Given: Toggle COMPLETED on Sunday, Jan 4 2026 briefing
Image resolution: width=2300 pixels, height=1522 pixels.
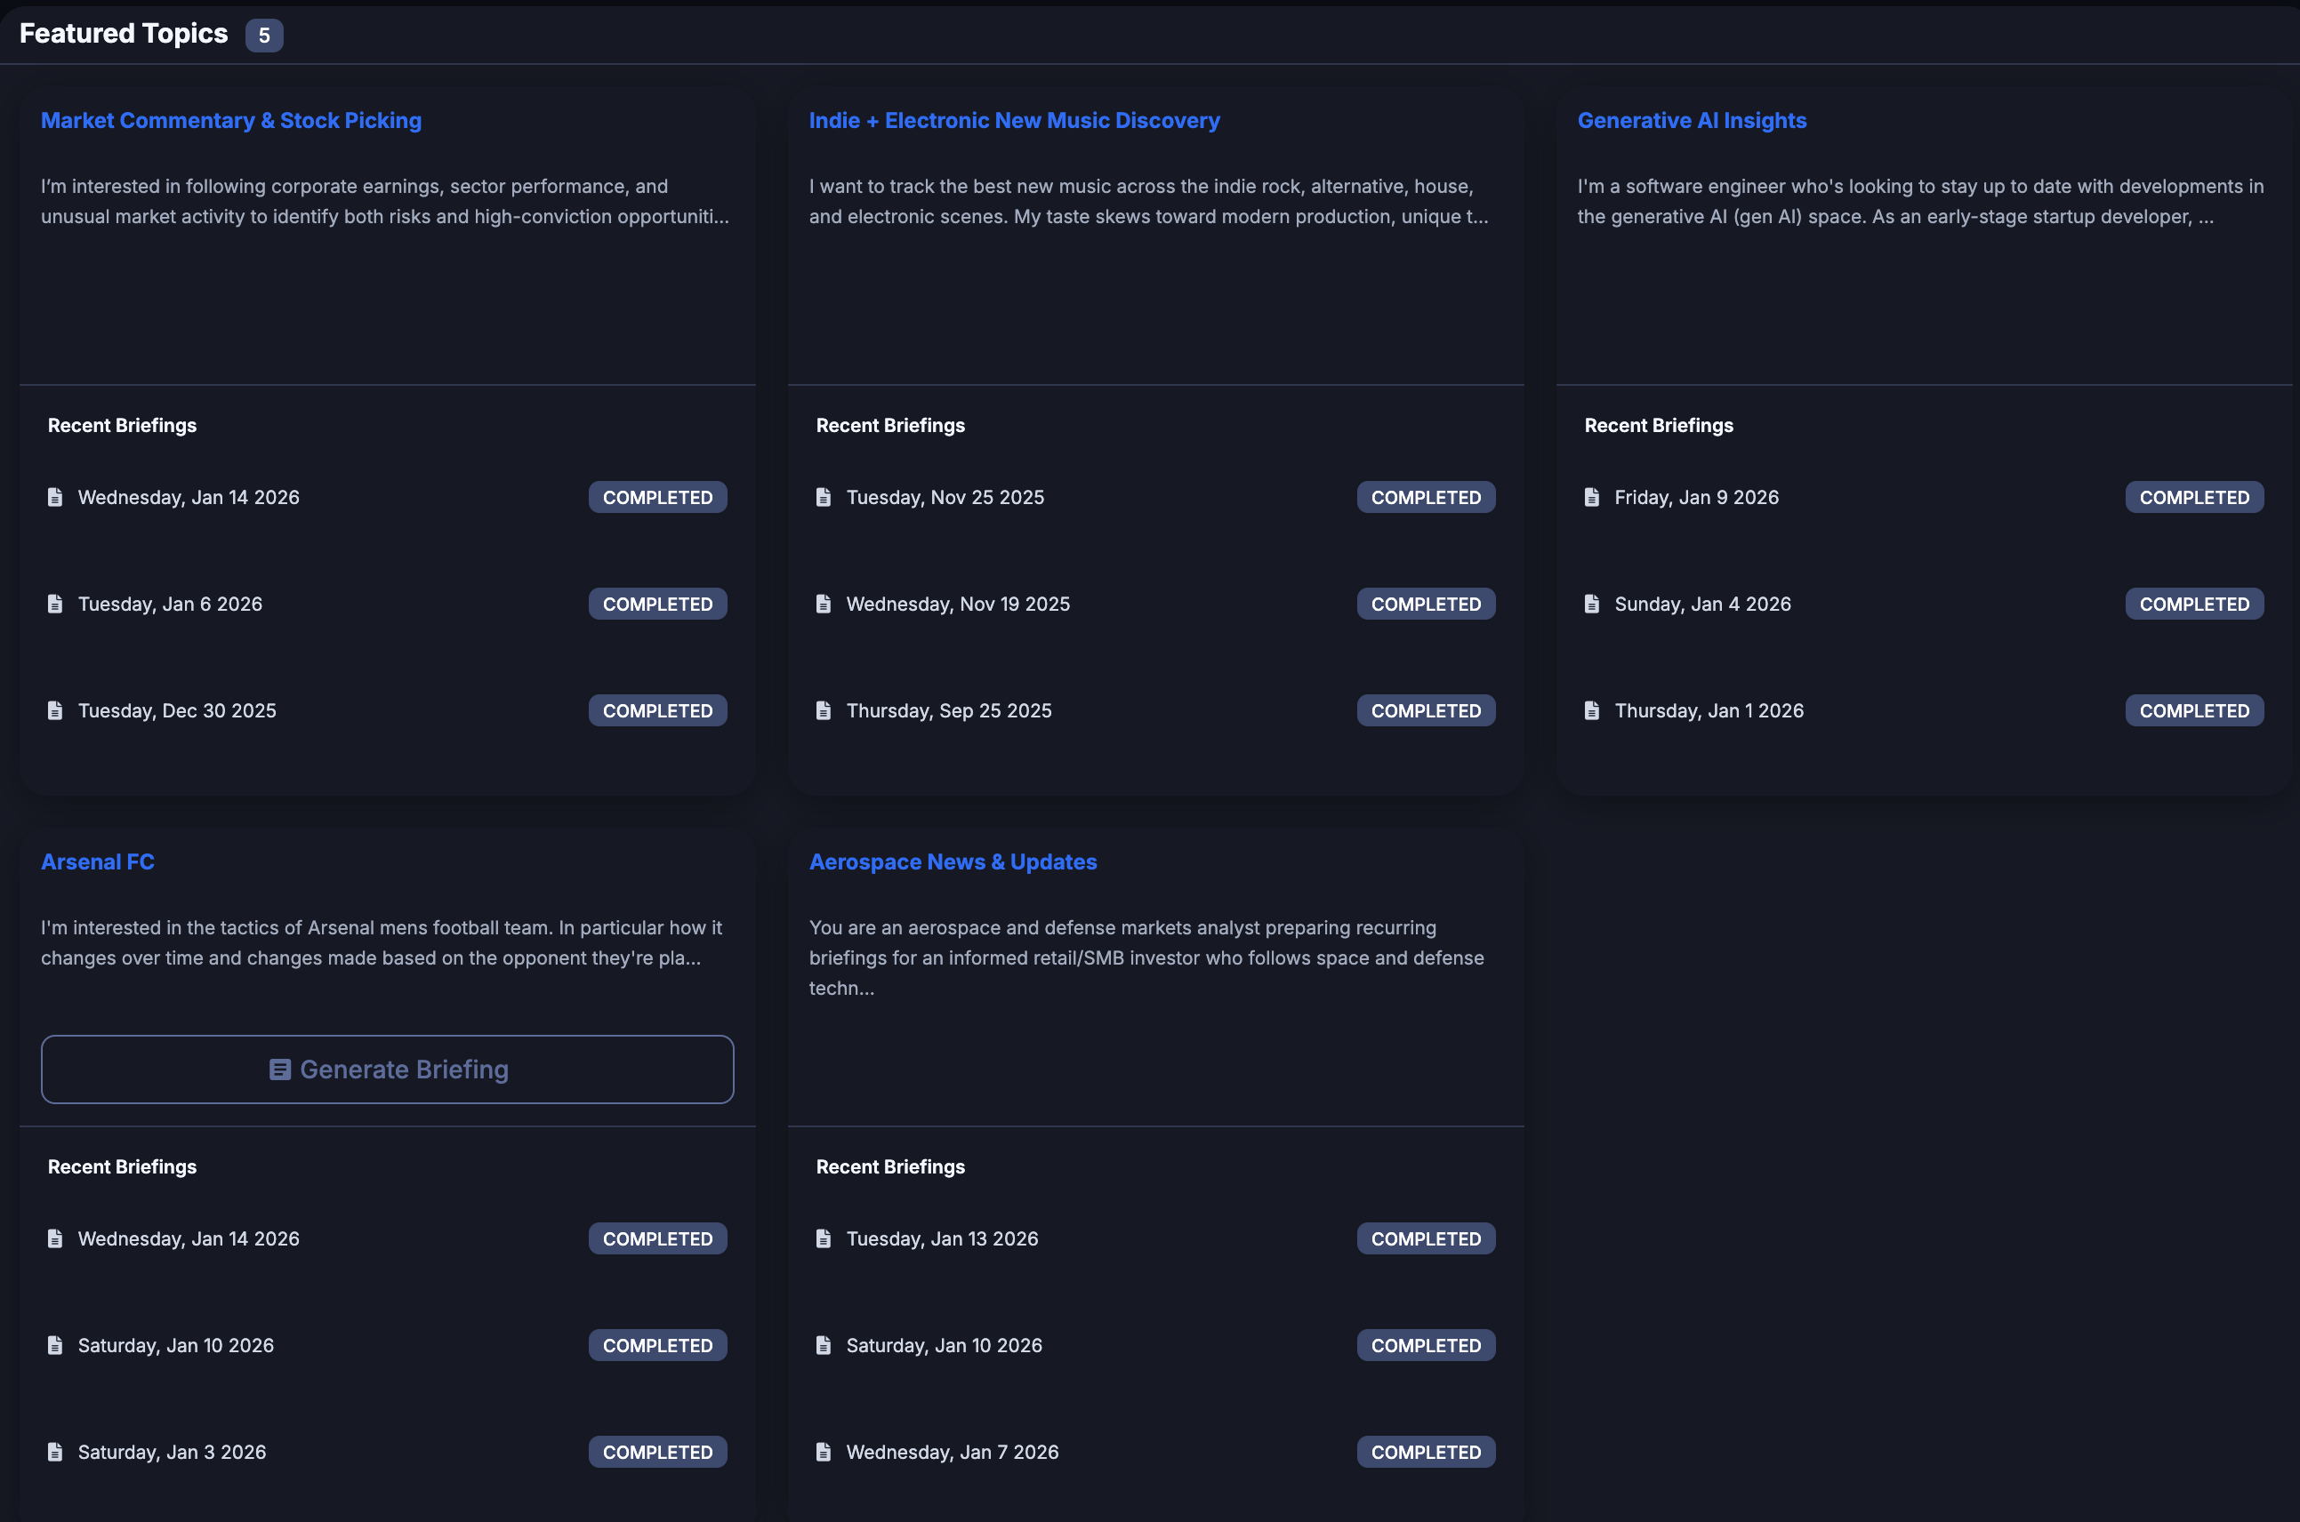Looking at the screenshot, I should click(x=2194, y=603).
